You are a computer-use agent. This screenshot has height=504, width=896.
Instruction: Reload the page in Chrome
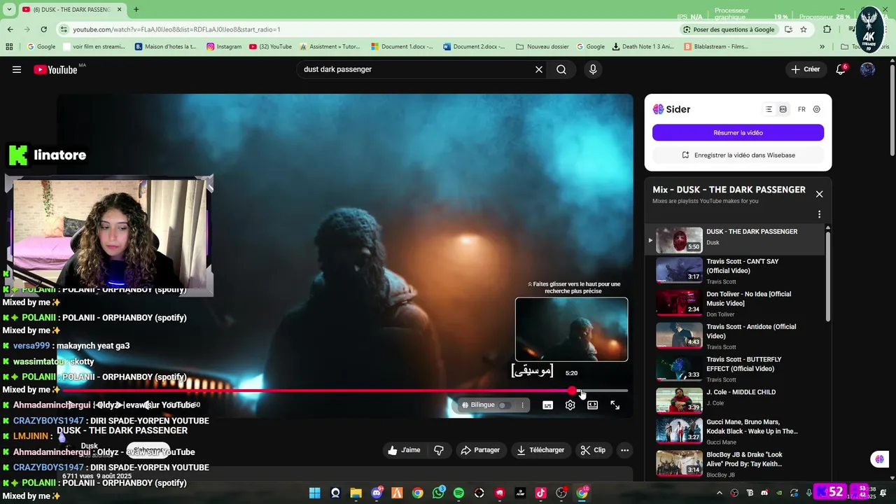point(43,29)
